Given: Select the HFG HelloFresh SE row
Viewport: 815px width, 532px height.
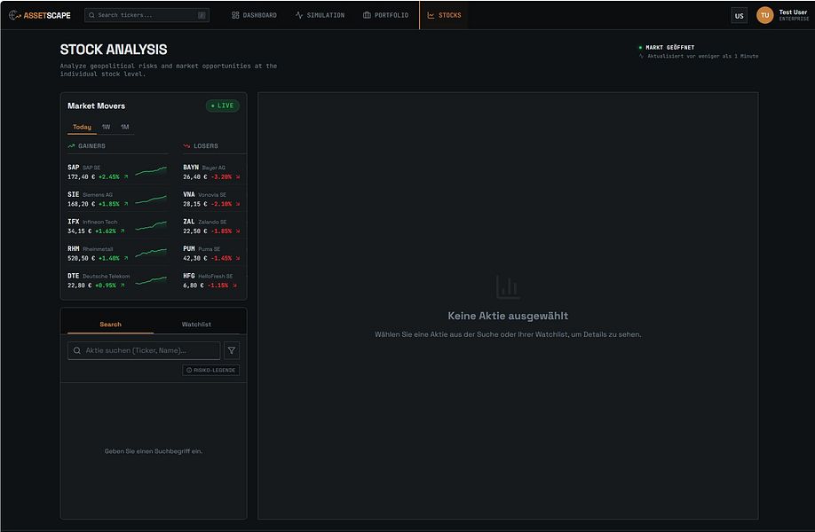Looking at the screenshot, I should tap(212, 280).
